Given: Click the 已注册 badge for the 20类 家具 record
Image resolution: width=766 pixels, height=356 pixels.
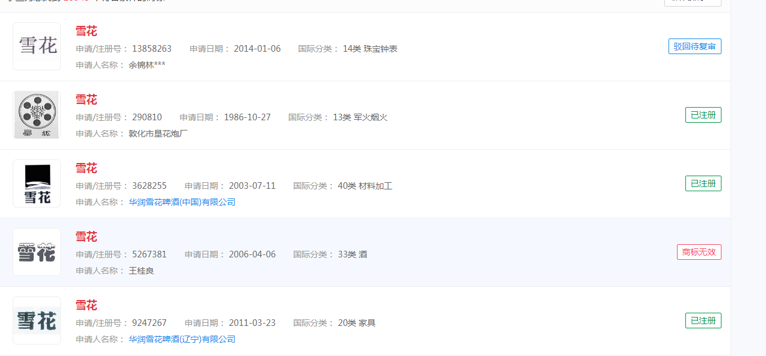Looking at the screenshot, I should tap(703, 321).
